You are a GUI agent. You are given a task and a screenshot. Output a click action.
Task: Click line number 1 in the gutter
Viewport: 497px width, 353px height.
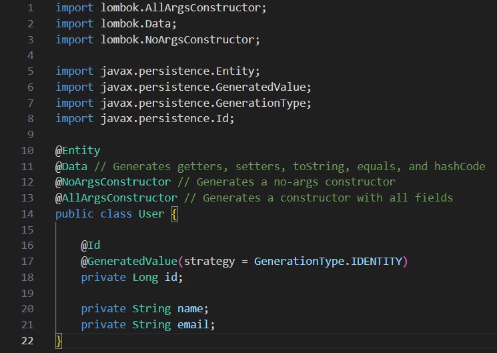29,8
